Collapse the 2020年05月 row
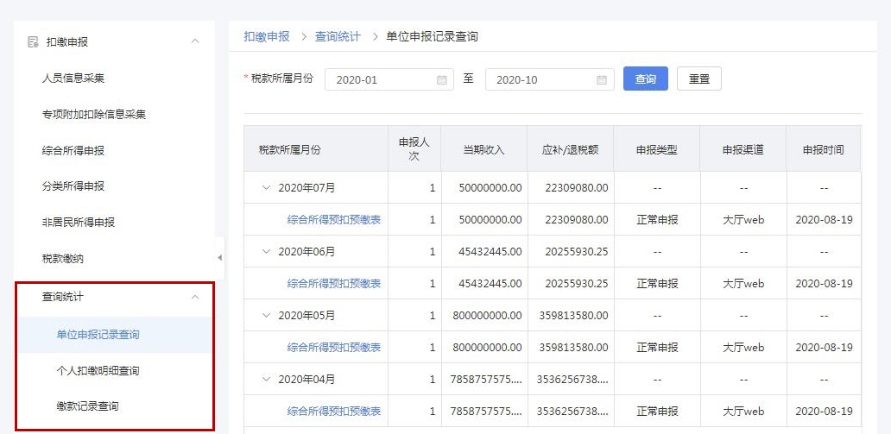Image resolution: width=891 pixels, height=434 pixels. coord(266,315)
